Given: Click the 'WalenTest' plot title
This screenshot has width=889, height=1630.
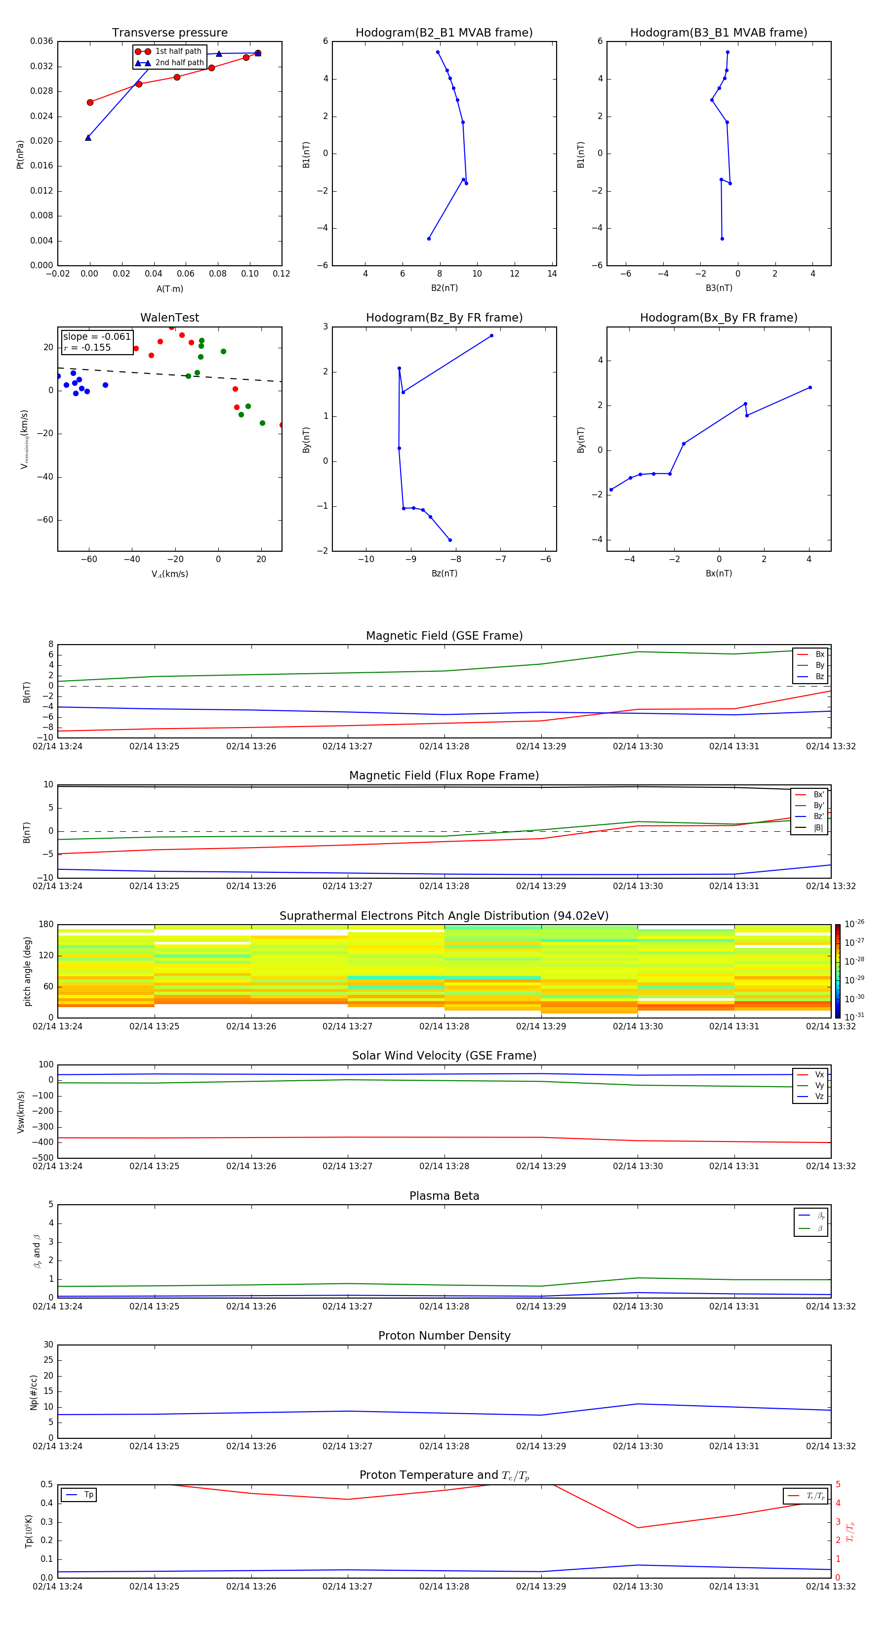Looking at the screenshot, I should coord(169,318).
